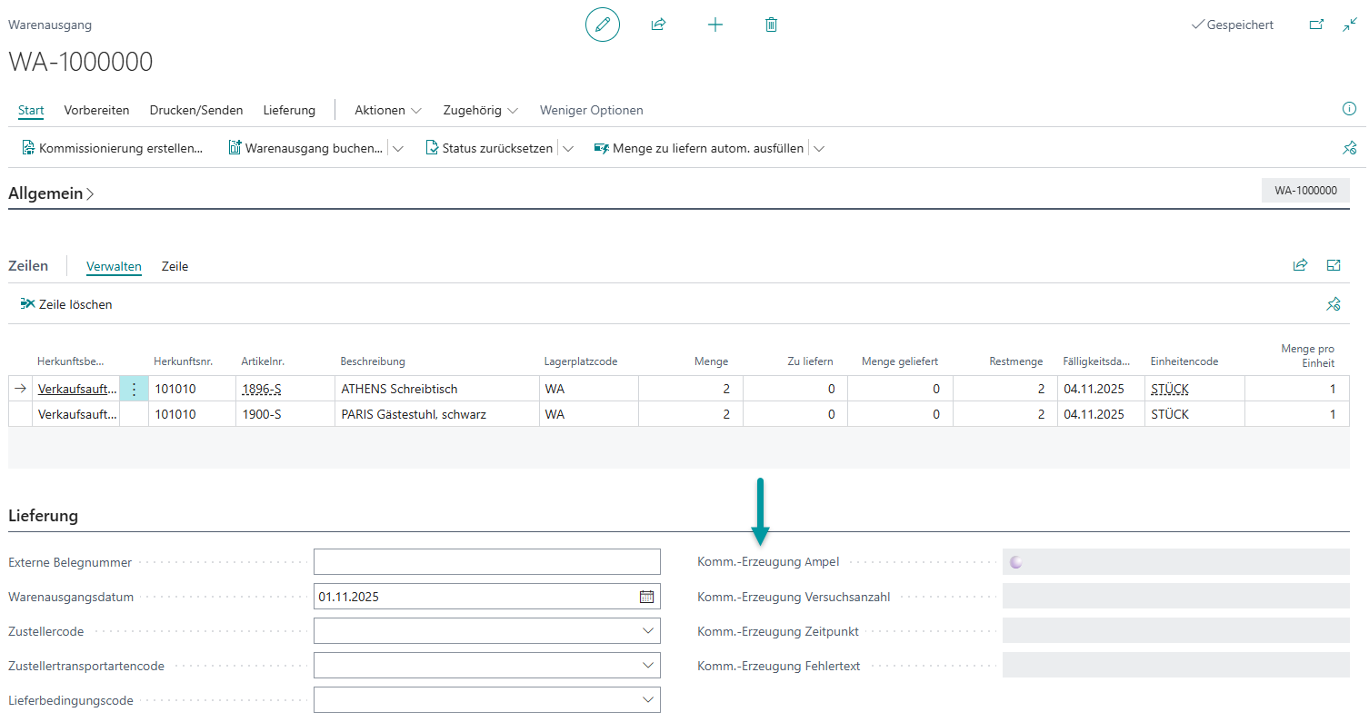
Task: Open the Aktionen menu dropdown
Action: coord(388,110)
